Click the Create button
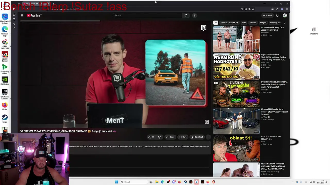330x185 pixels. pos(267,15)
